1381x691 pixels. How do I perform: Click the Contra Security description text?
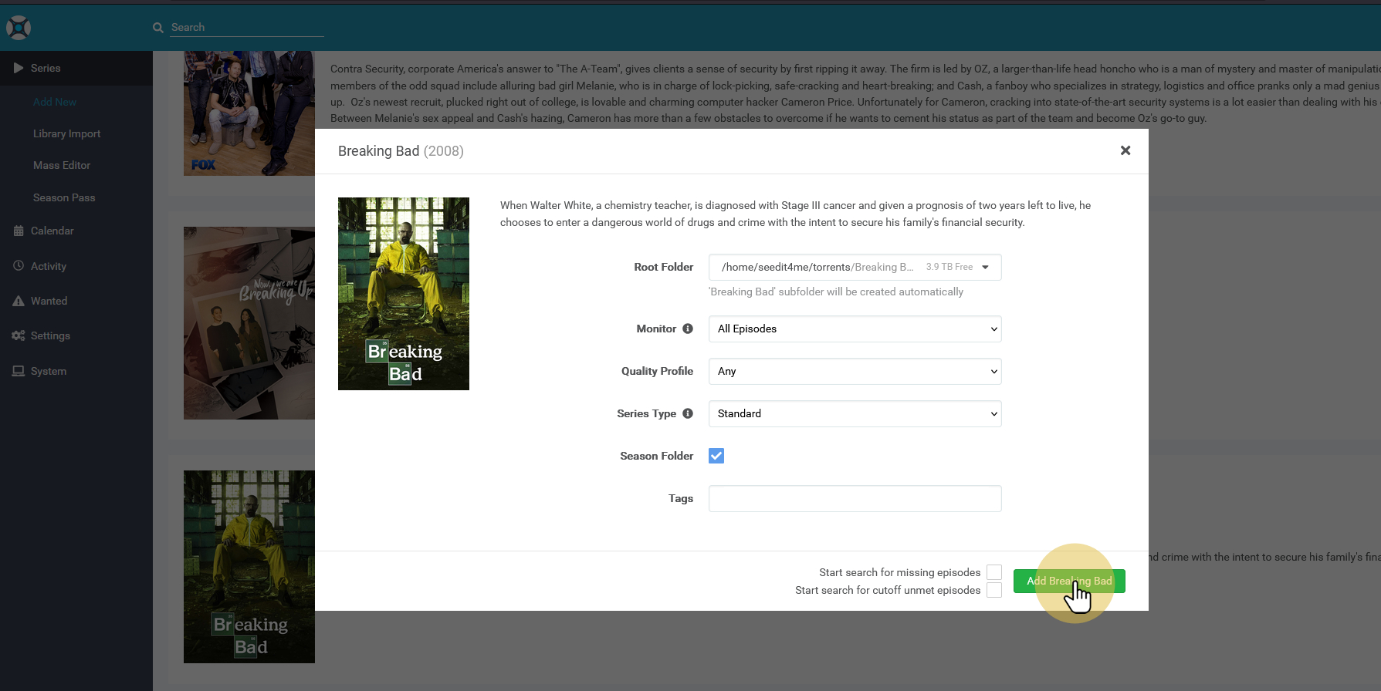[x=855, y=93]
